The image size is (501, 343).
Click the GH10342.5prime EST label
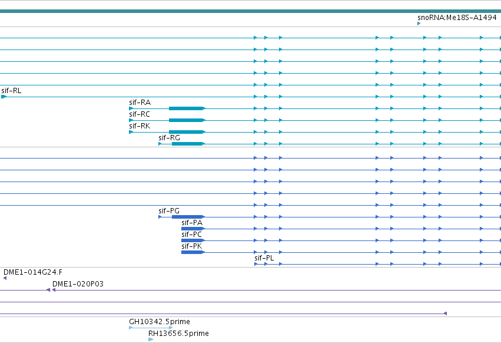(x=160, y=322)
